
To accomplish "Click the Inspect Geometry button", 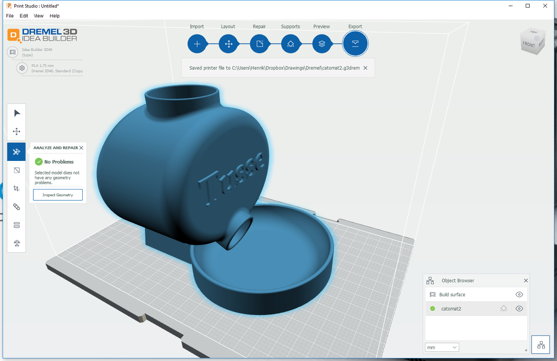I will [x=58, y=195].
